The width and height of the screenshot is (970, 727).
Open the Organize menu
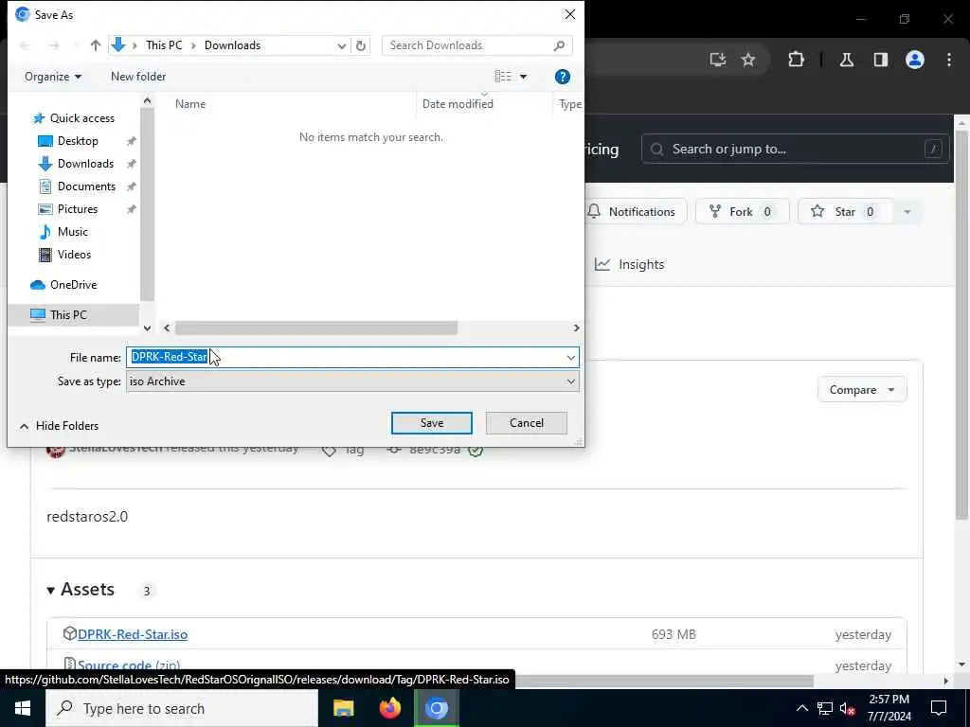point(53,77)
